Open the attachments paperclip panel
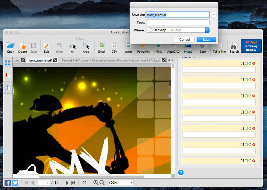Viewport: 267px width, 190px height. pyautogui.click(x=7, y=87)
